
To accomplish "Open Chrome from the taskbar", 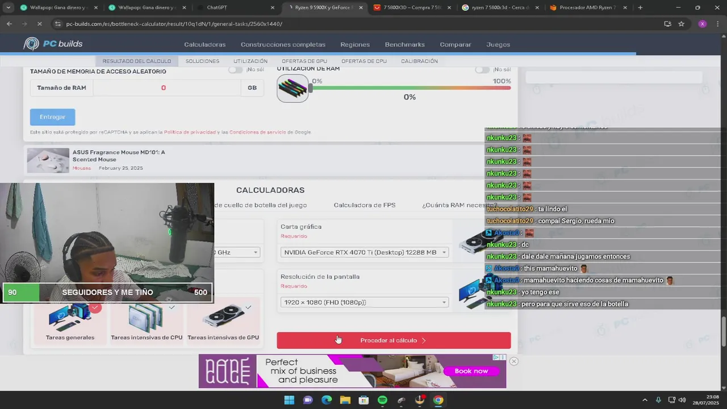I will pyautogui.click(x=438, y=400).
